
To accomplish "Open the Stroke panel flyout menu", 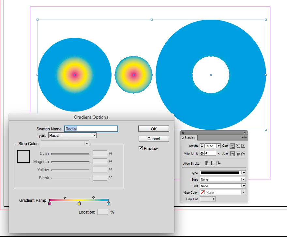I will tap(244, 138).
